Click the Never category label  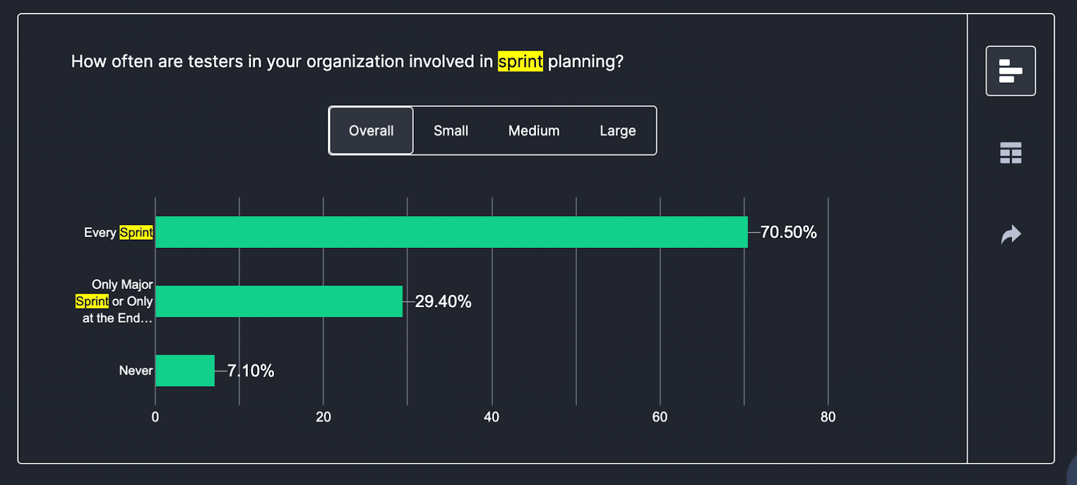(136, 370)
